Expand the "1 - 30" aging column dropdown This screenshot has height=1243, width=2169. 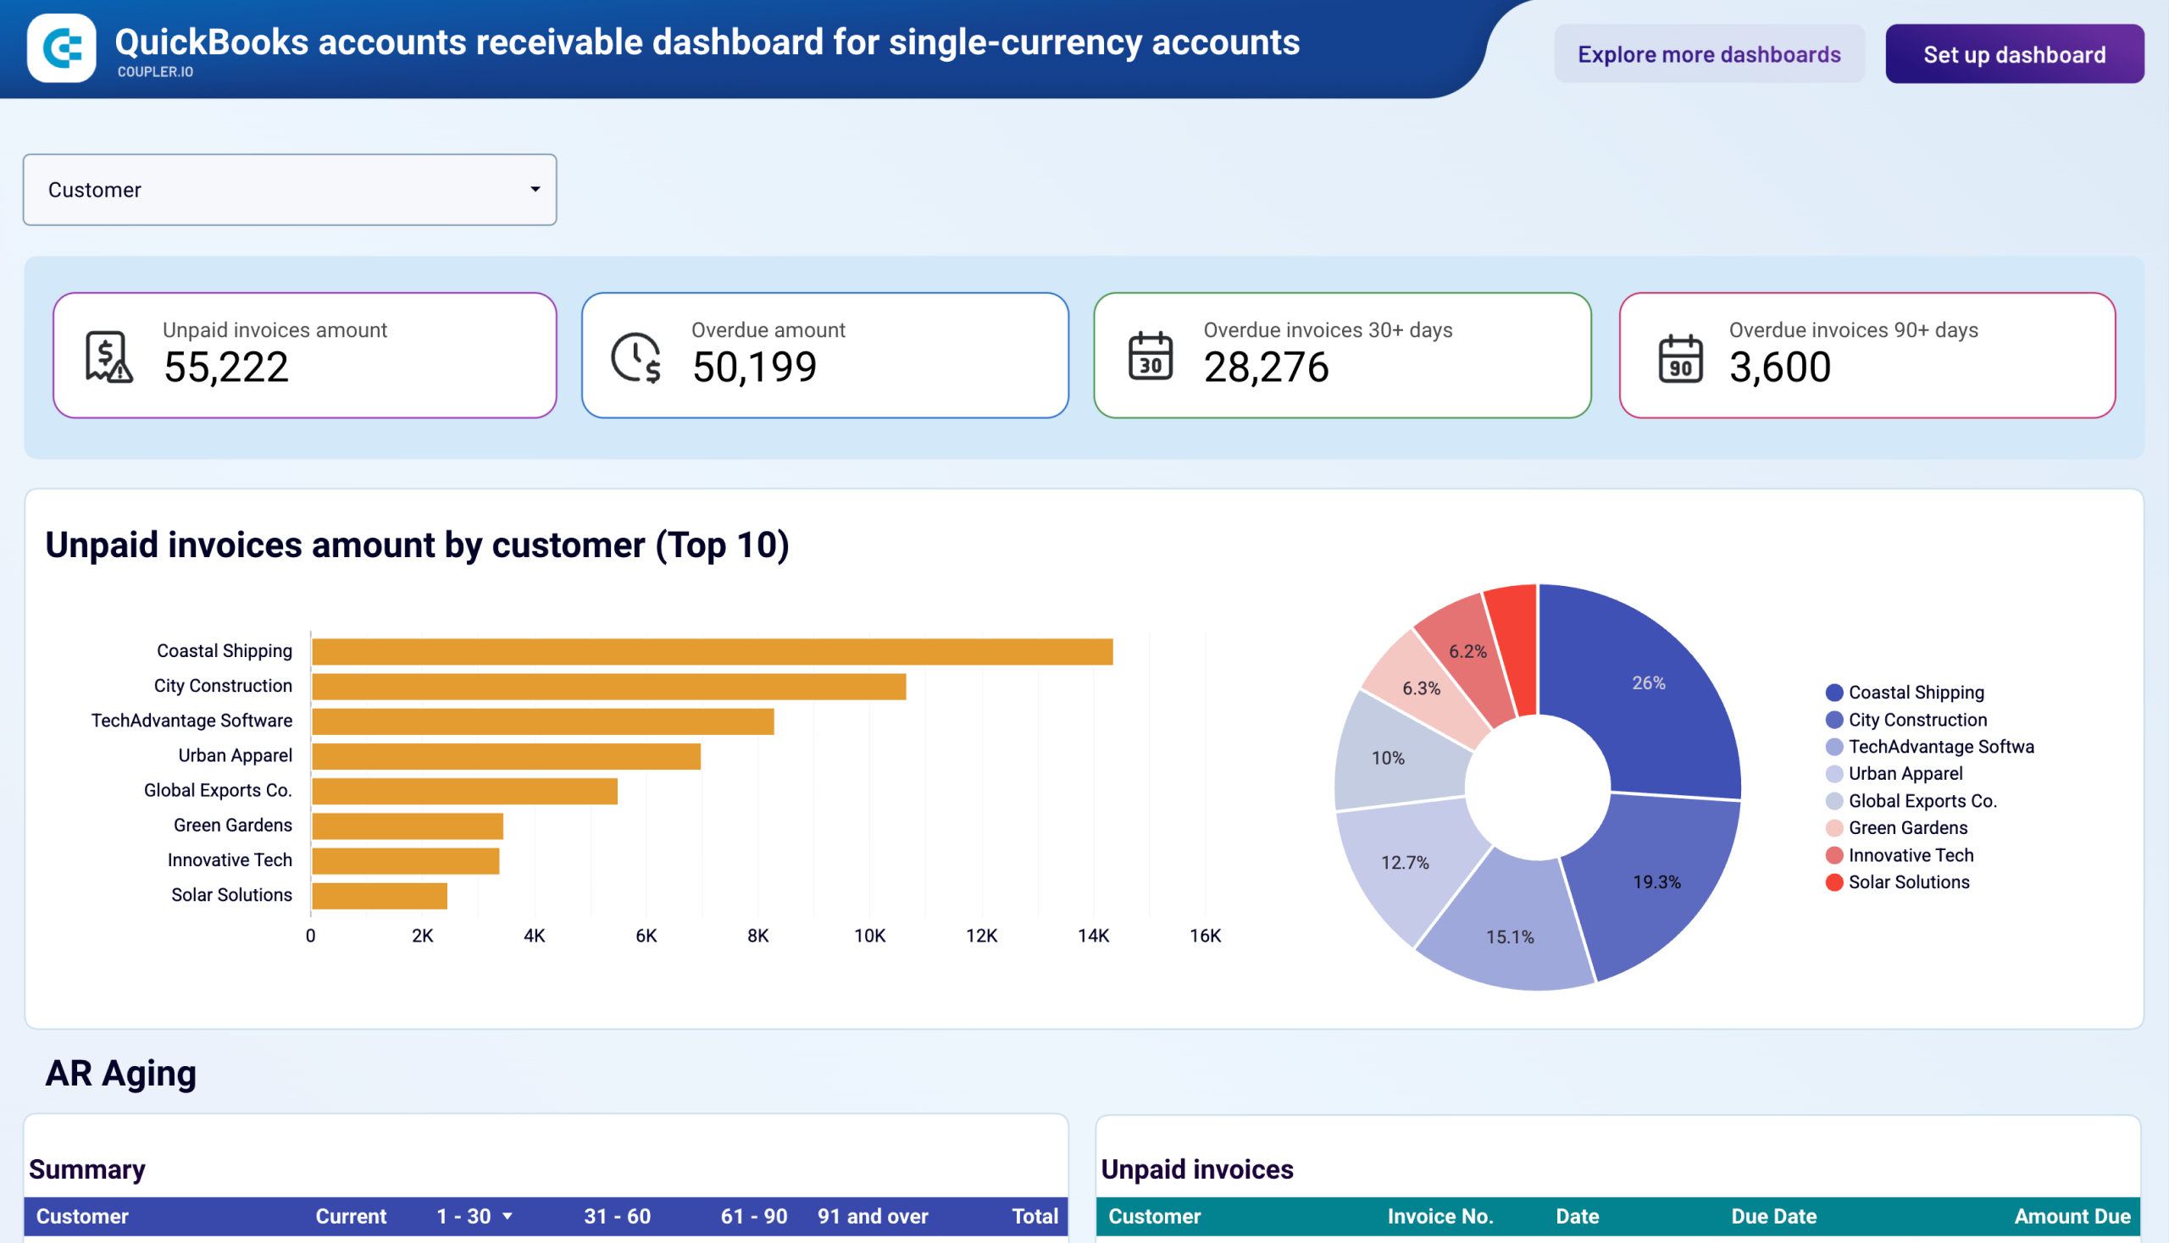tap(509, 1216)
